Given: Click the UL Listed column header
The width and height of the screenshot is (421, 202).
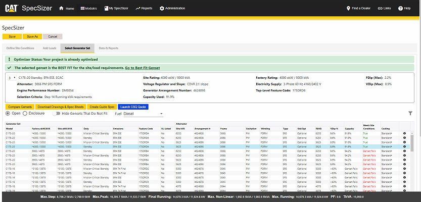Looking at the screenshot, I should coord(168,129).
